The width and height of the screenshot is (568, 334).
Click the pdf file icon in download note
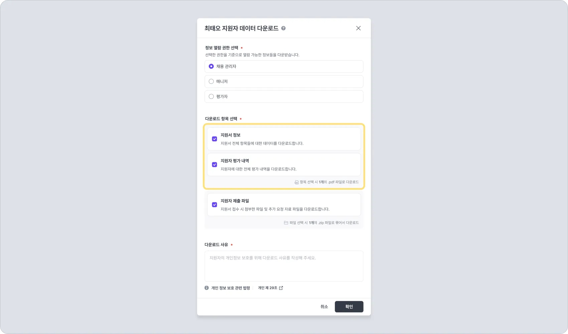tap(296, 182)
